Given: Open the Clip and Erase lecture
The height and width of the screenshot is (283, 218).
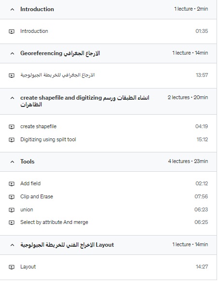Looking at the screenshot, I should click(x=37, y=196).
